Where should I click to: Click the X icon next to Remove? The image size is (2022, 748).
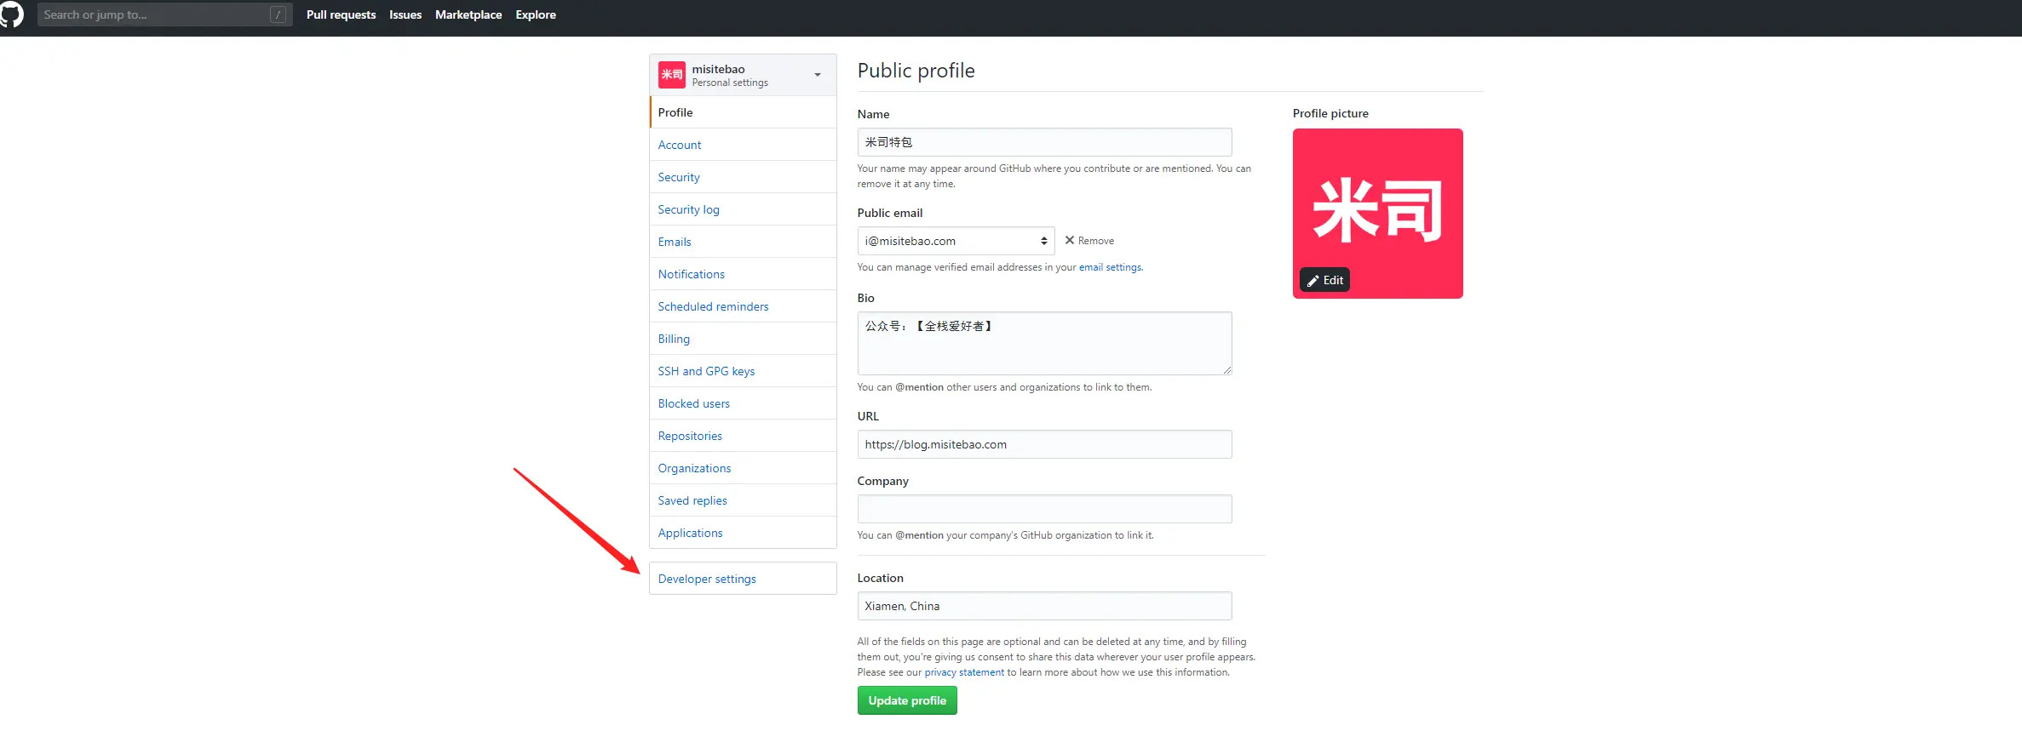point(1070,241)
